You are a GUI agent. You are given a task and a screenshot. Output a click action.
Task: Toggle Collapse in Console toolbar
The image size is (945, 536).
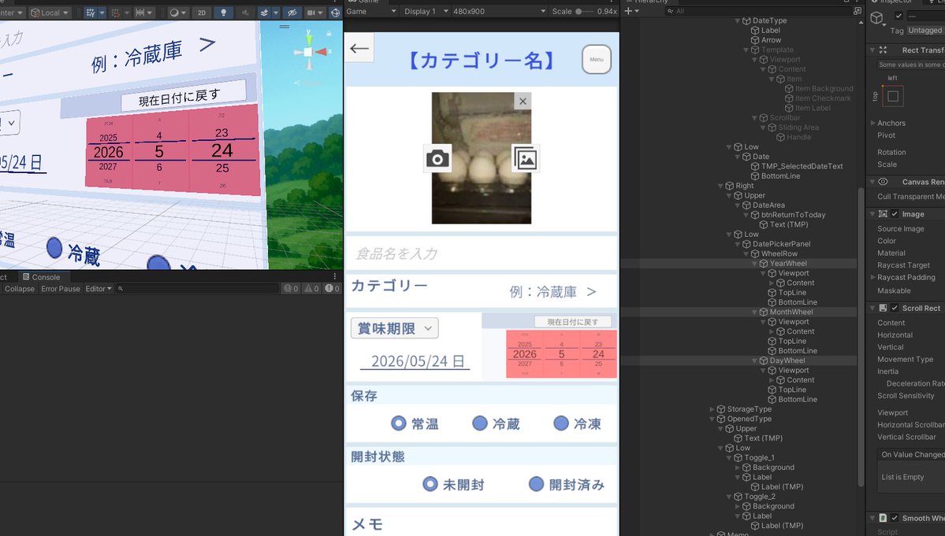click(x=19, y=289)
